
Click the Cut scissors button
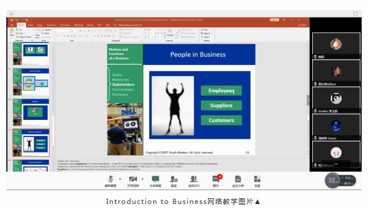click(x=19, y=30)
